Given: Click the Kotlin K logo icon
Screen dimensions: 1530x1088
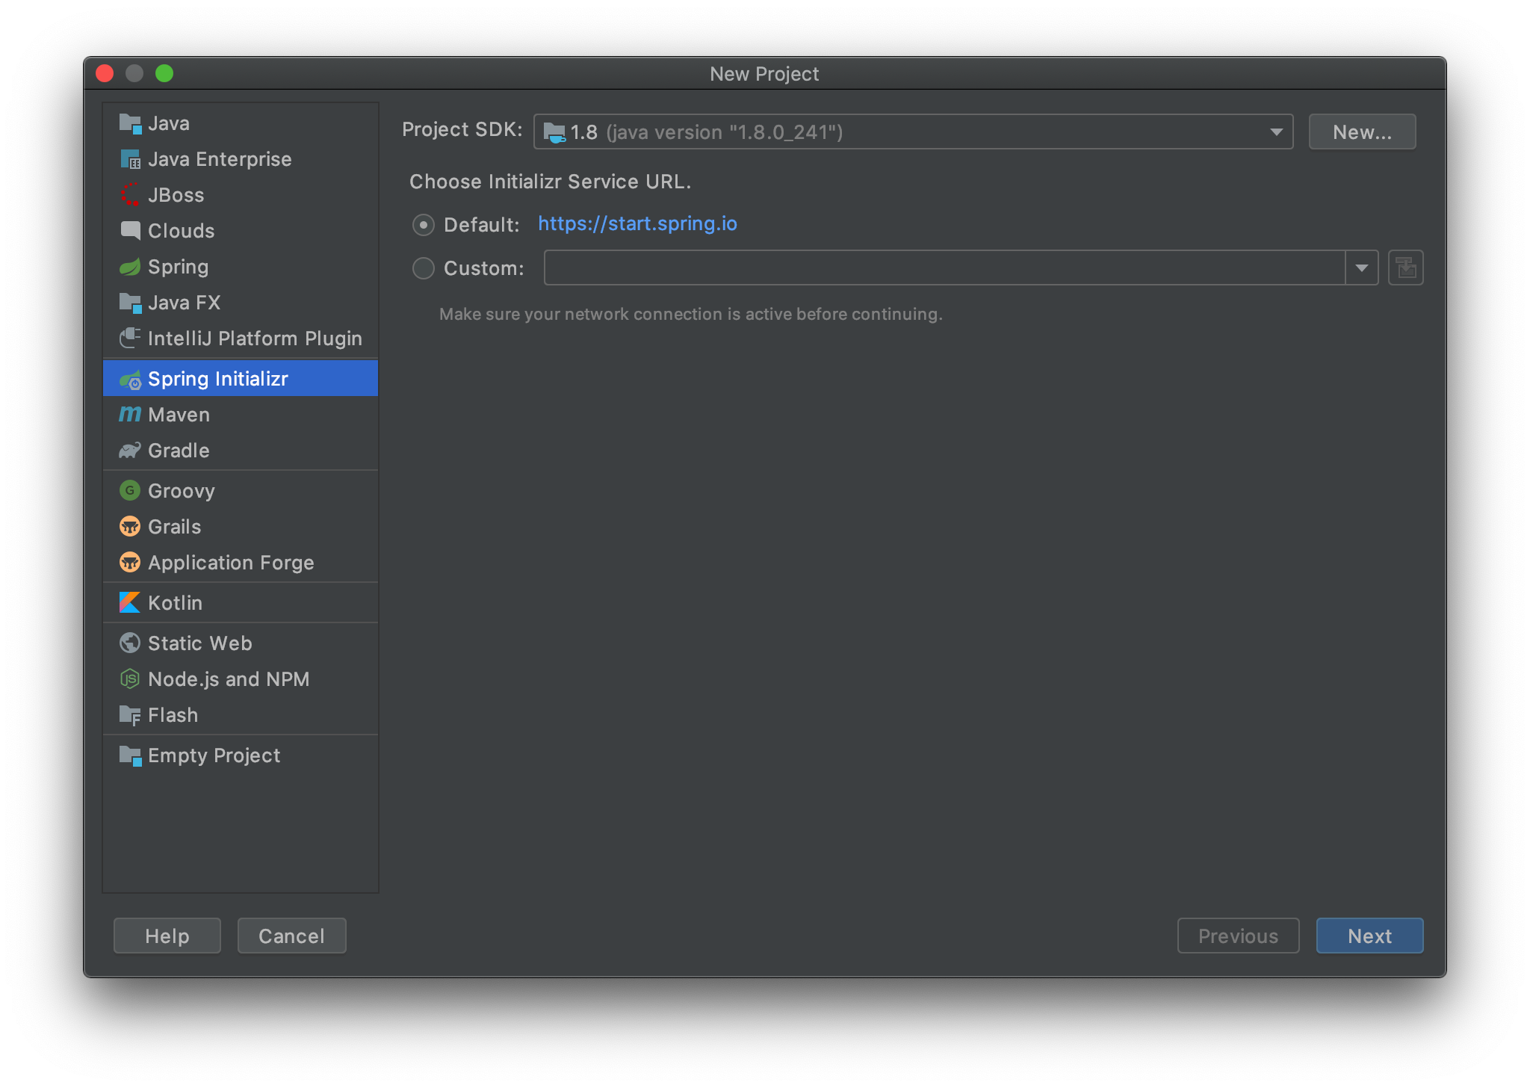Looking at the screenshot, I should coord(130,602).
